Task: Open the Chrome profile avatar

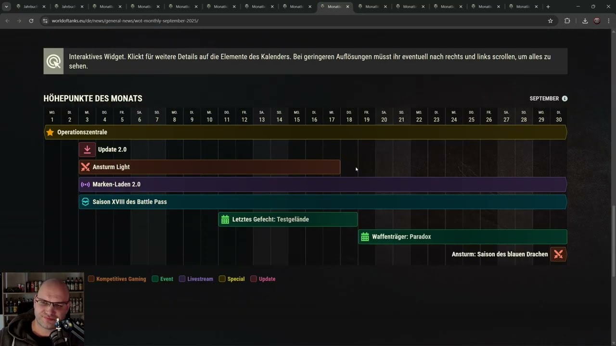Action: (x=597, y=21)
